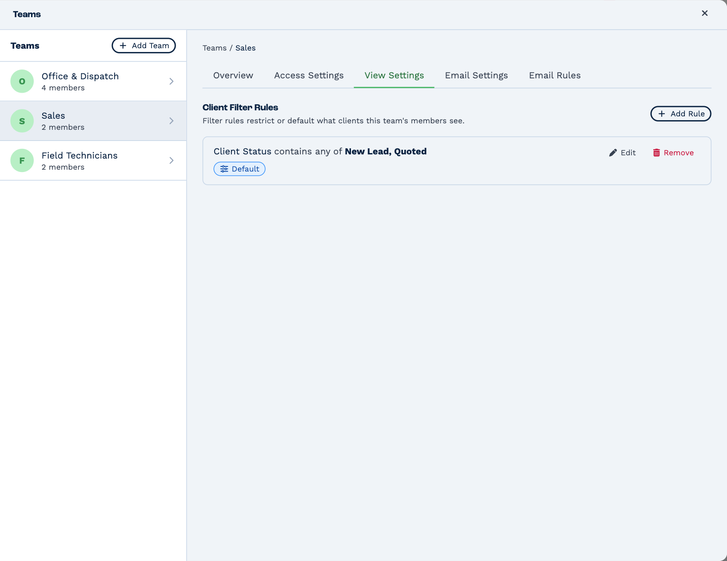The width and height of the screenshot is (727, 561).
Task: Click the Sales breadcrumb item
Action: click(245, 48)
